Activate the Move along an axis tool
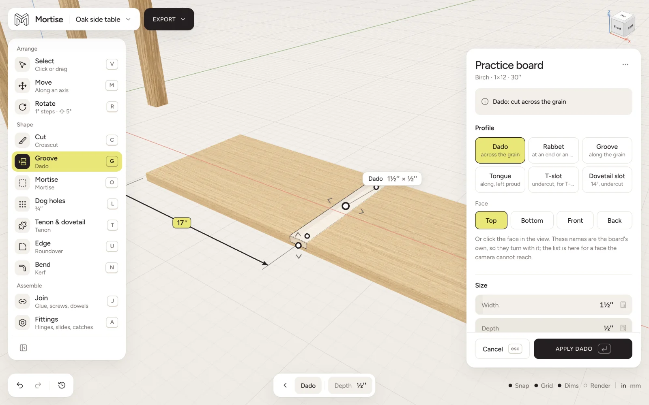 [67, 86]
